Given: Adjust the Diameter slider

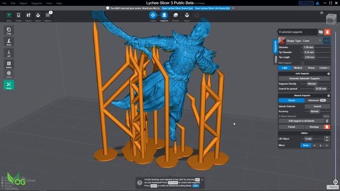Looking at the screenshot, I should coord(316,47).
